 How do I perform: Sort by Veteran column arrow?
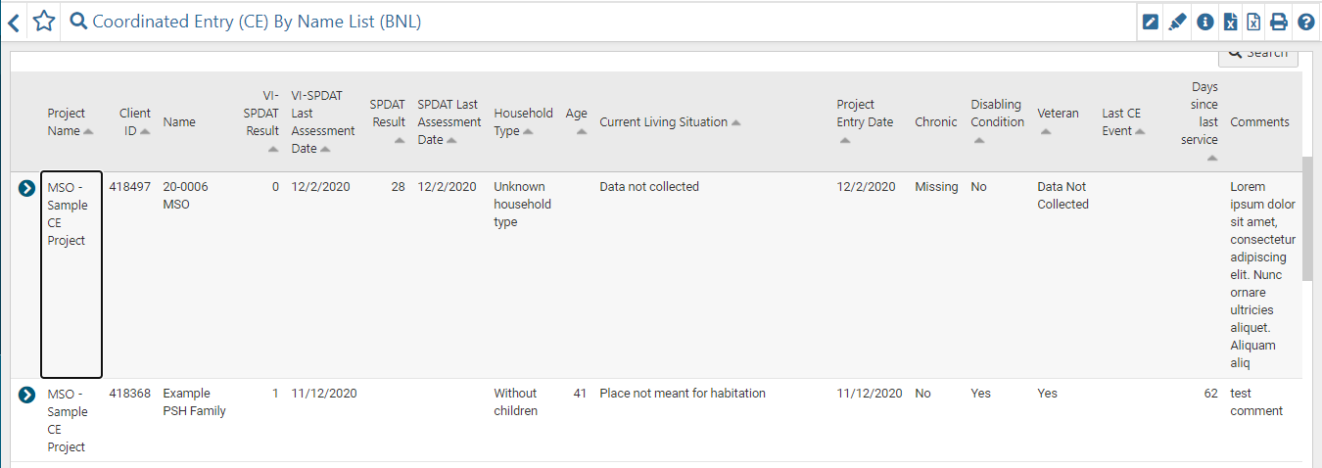pyautogui.click(x=1045, y=131)
